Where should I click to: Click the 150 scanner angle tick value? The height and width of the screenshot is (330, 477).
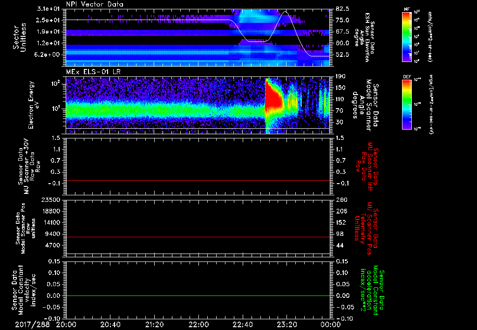click(341, 88)
